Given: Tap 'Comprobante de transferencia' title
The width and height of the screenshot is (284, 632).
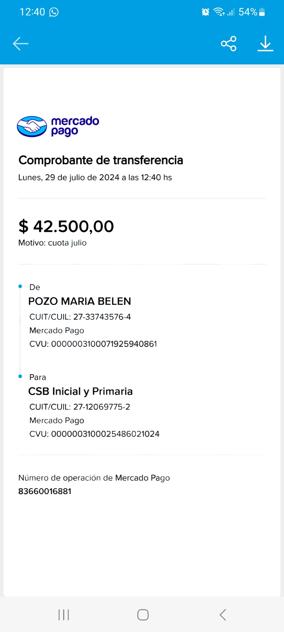Looking at the screenshot, I should 101,160.
